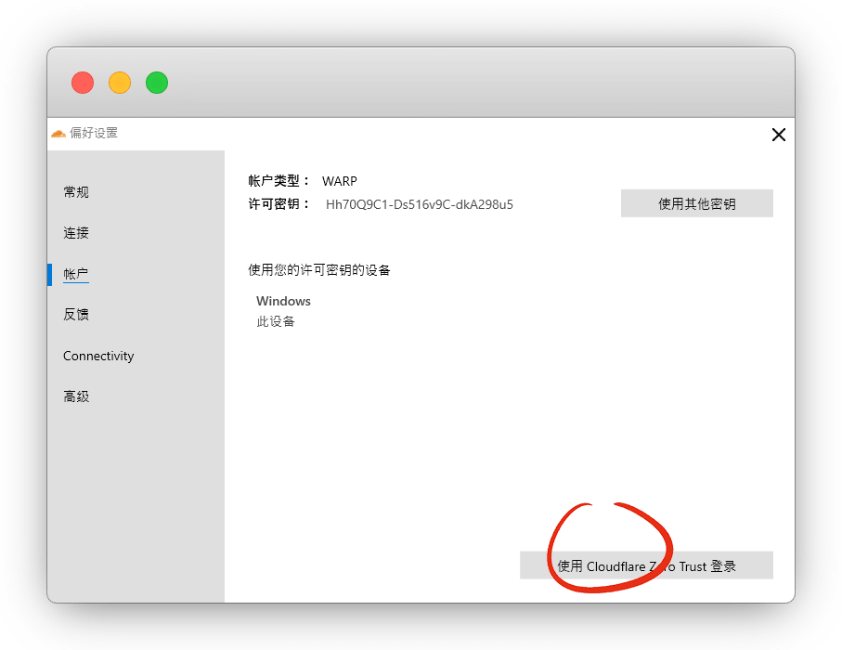Viewport: 842px width, 650px height.
Task: Click the 使用其他密钥 button
Action: point(696,203)
